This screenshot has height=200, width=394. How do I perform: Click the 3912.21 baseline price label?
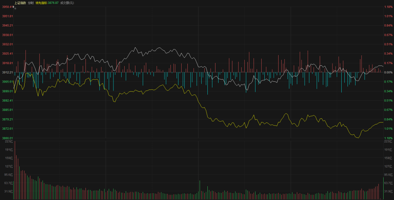coord(7,72)
